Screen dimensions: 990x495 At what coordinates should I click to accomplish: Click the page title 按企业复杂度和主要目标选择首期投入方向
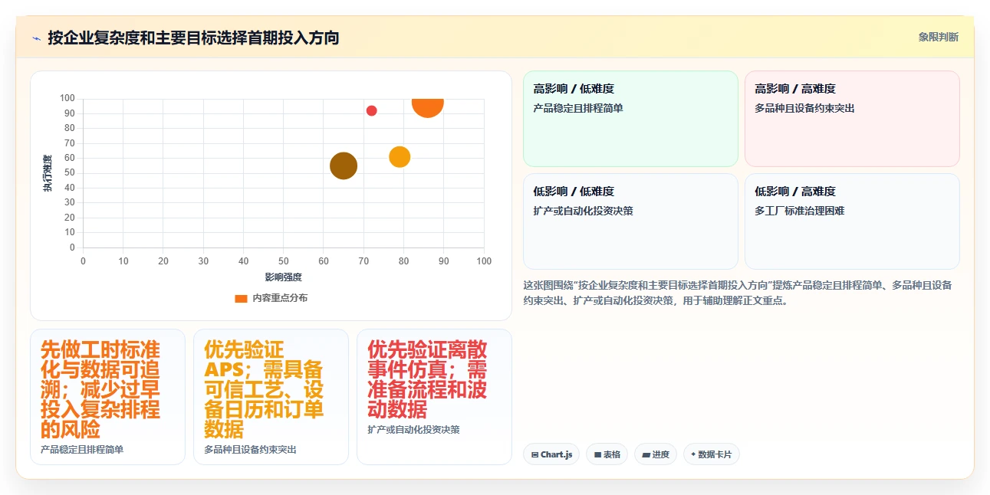193,38
